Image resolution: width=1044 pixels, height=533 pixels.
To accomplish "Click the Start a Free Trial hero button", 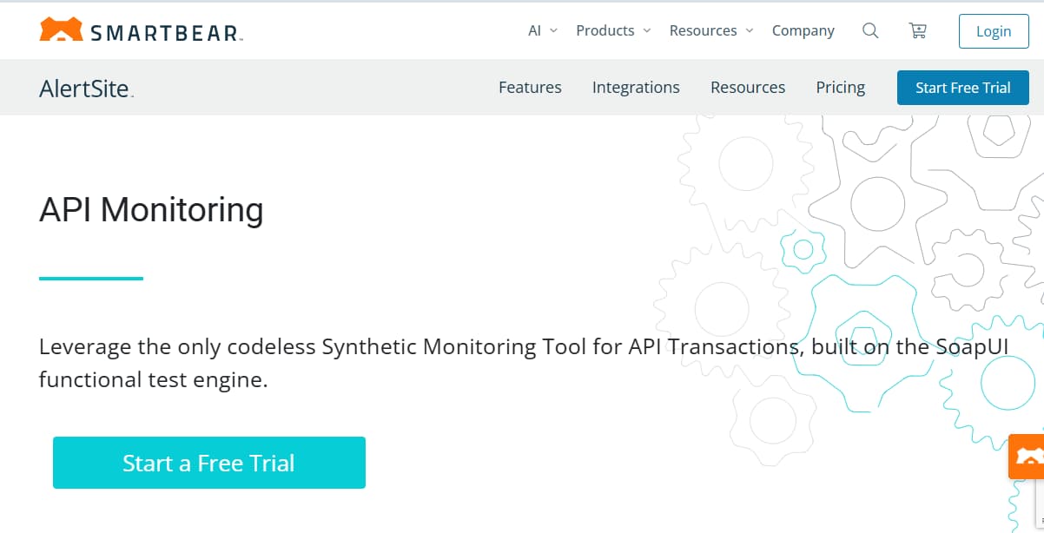I will [x=208, y=463].
